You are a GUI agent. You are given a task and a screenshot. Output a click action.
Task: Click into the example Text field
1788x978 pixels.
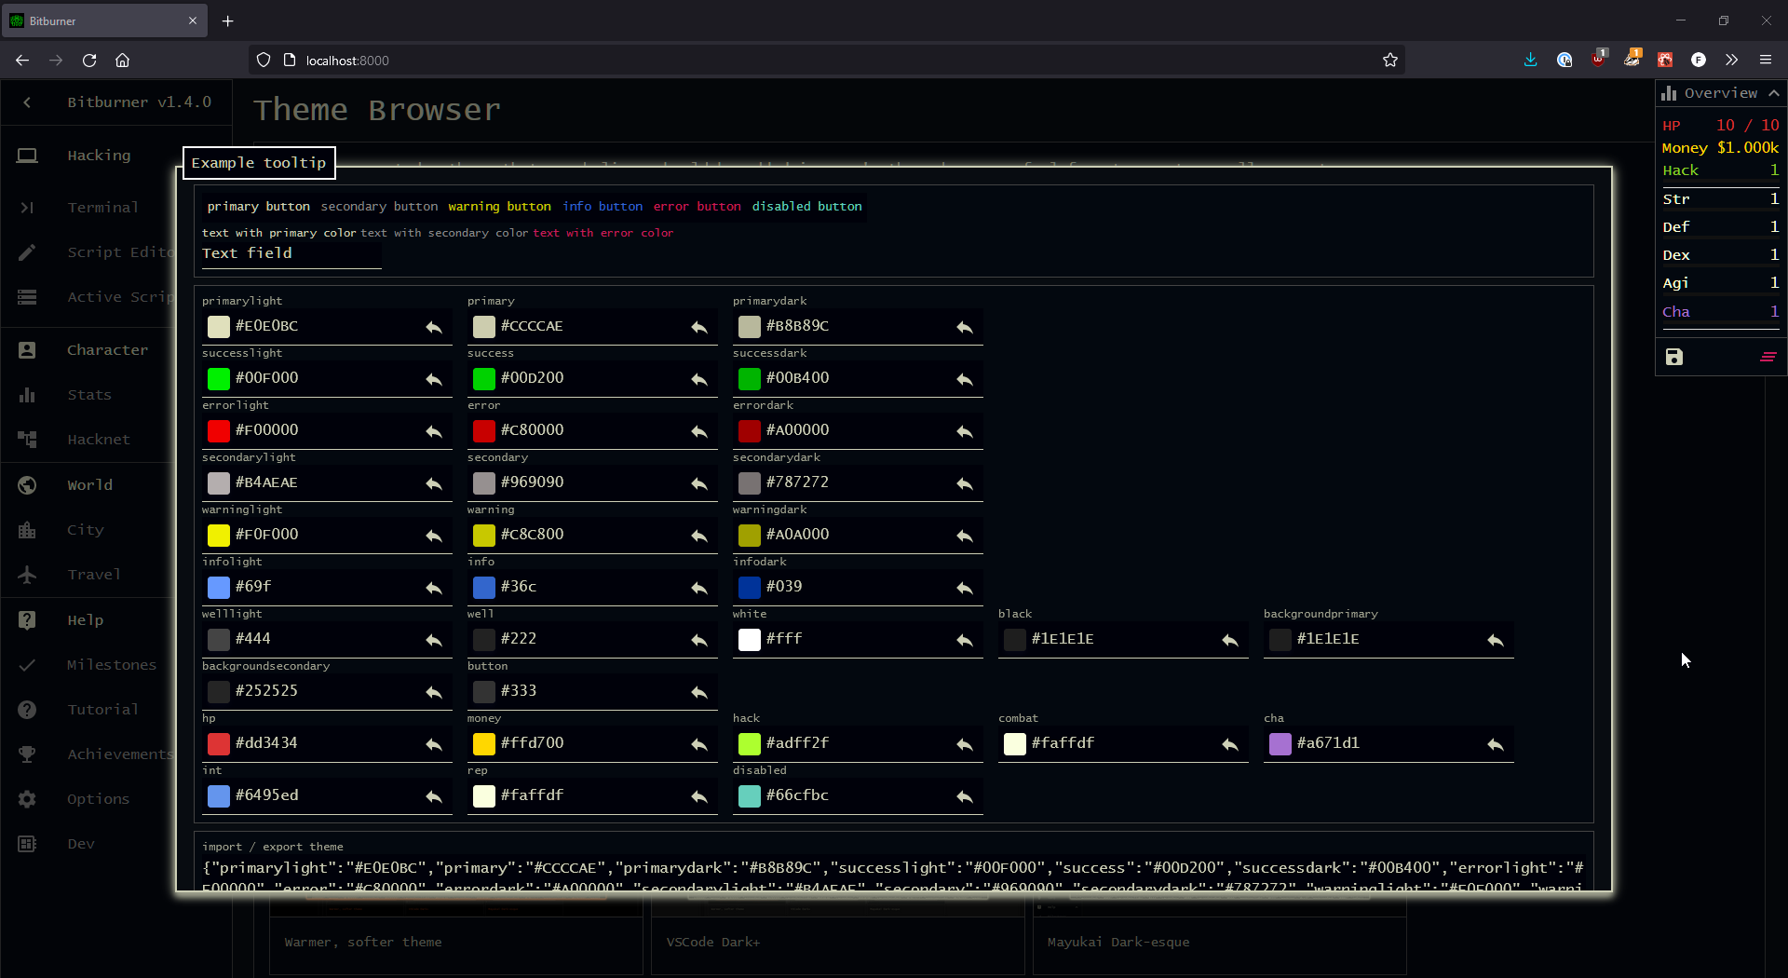tap(291, 254)
